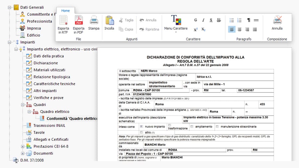
Task: Click the Stampa printer icon
Action: click(x=94, y=21)
